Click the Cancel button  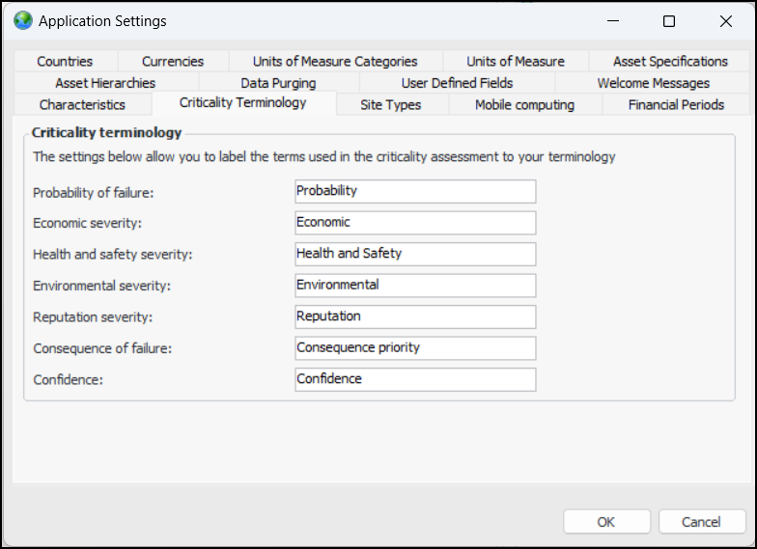click(x=701, y=522)
